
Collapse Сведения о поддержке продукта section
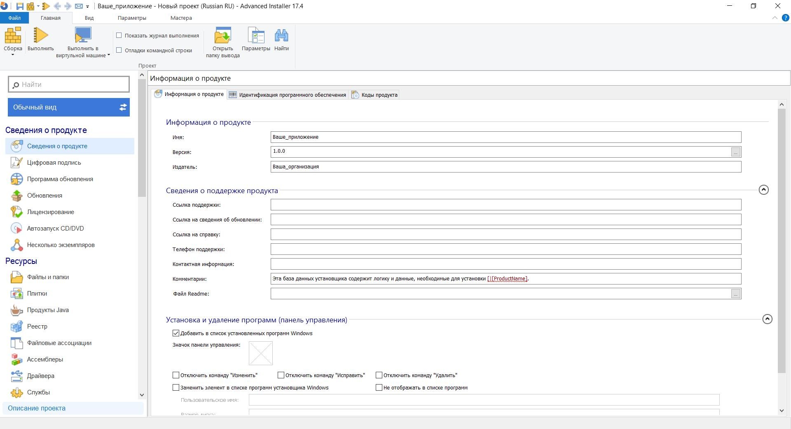(x=763, y=190)
